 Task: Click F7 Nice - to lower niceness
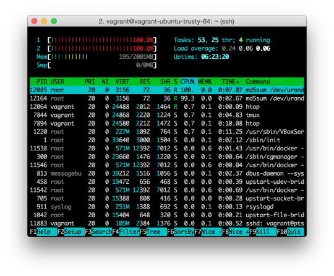point(208,231)
